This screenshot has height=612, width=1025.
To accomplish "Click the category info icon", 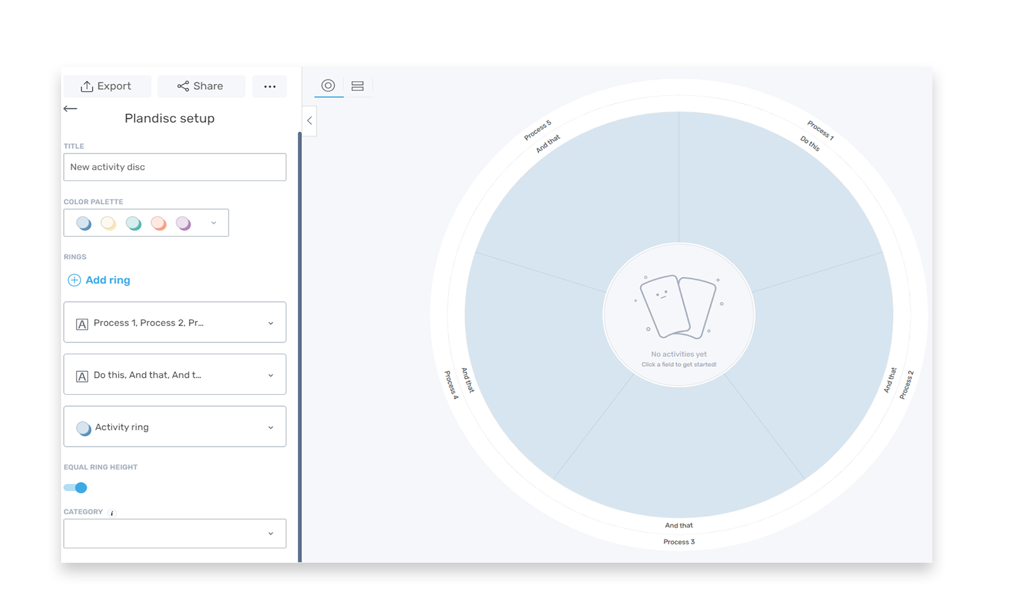I will (112, 513).
